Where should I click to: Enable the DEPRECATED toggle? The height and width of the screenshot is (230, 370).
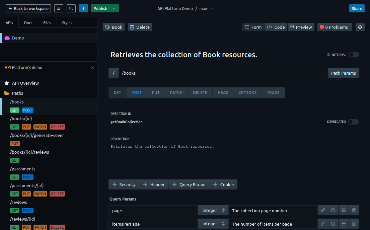[x=353, y=122]
